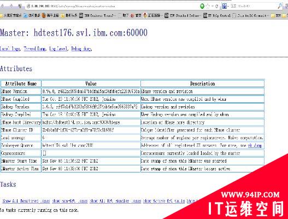Click the browser Forward arrow button

[x=11, y=6]
